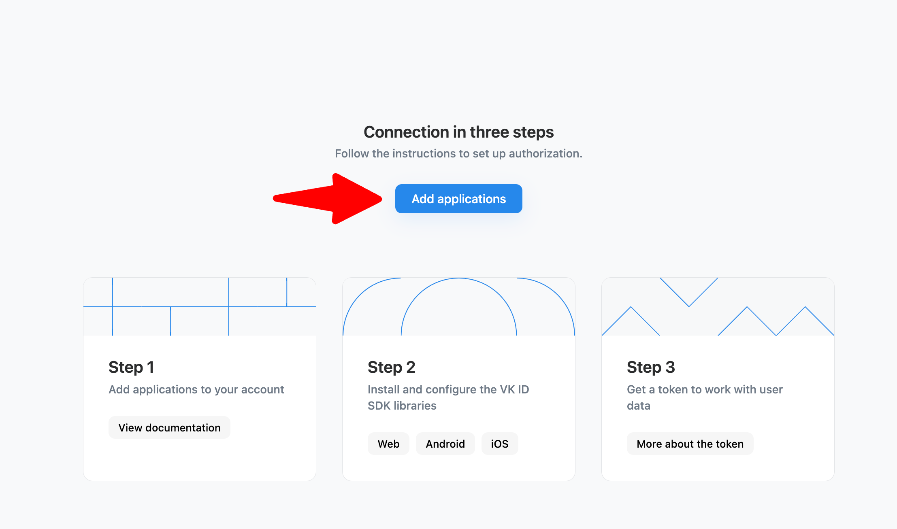Click the Follow the instructions subtitle text
897x529 pixels.
(458, 153)
